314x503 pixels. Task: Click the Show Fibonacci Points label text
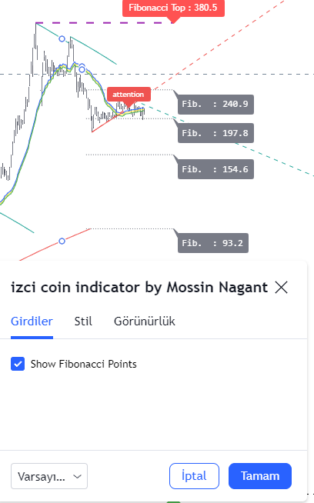tap(83, 364)
